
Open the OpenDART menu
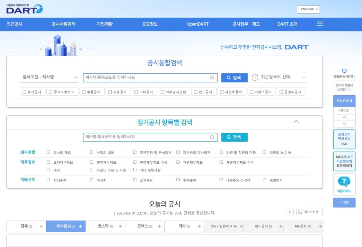coord(198,24)
